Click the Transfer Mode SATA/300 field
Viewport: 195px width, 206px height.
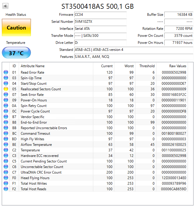click(101, 36)
